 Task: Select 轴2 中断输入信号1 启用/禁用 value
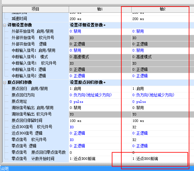click(x=162, y=51)
